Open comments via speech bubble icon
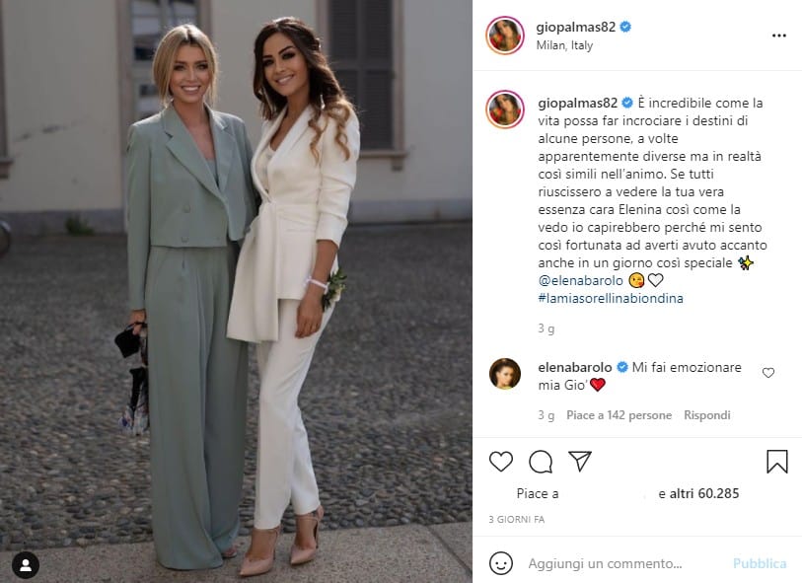The height and width of the screenshot is (583, 802). tap(541, 462)
